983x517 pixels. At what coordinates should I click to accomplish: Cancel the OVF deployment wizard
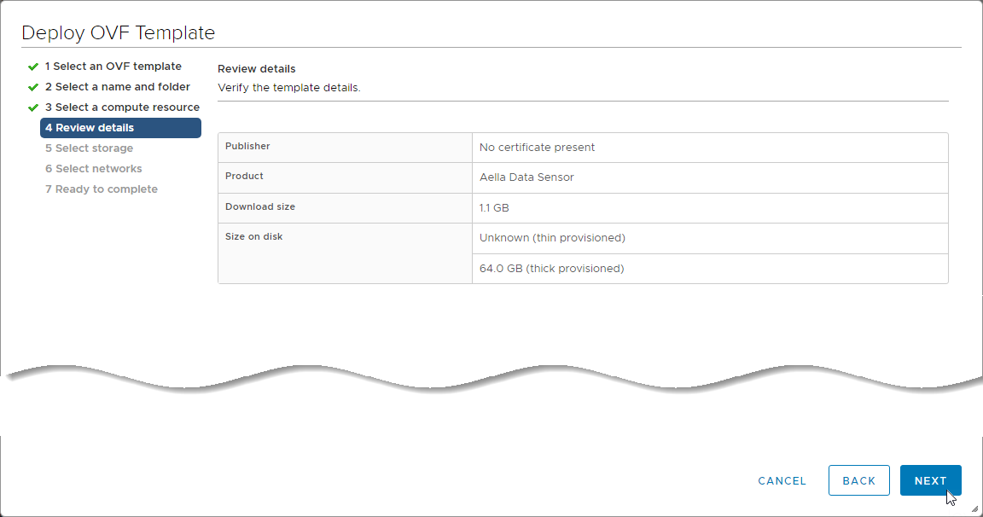click(782, 481)
